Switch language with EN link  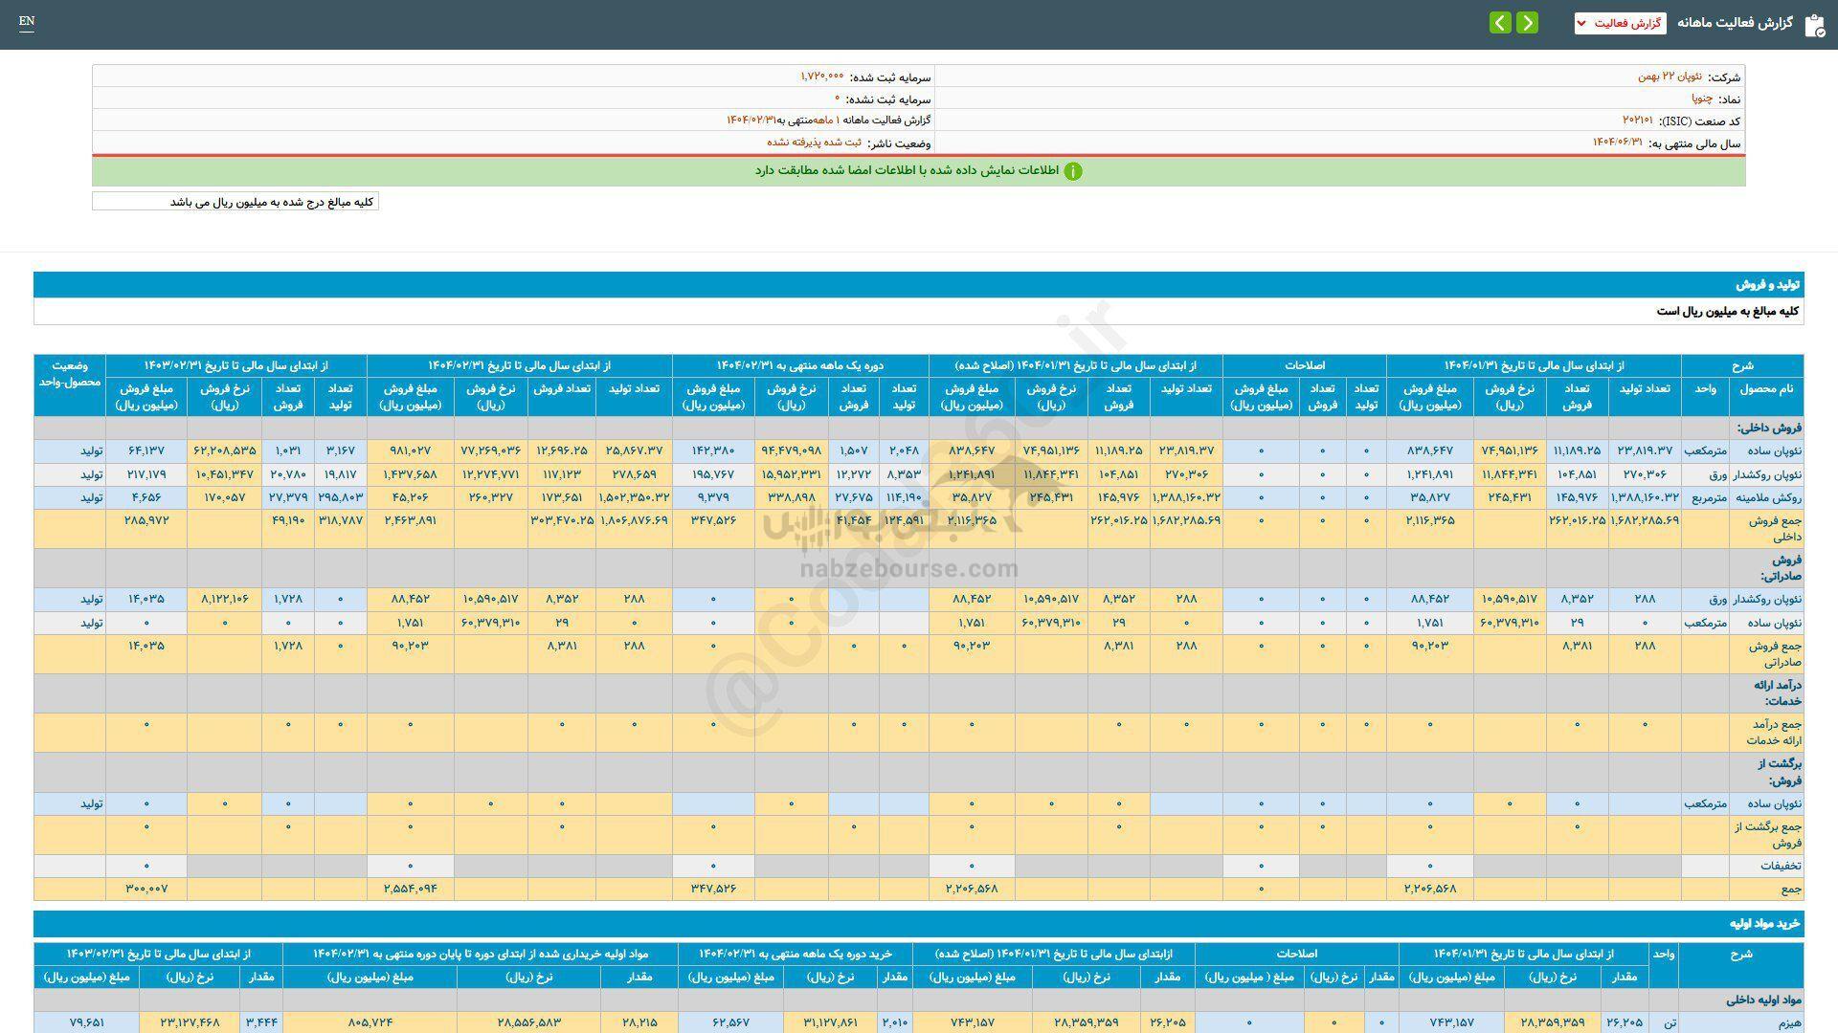tap(27, 21)
